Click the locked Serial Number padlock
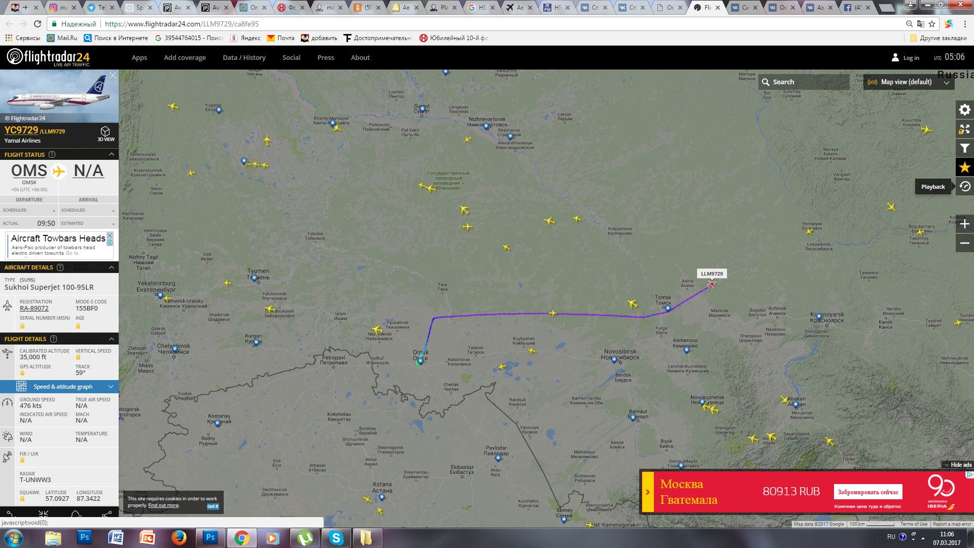Viewport: 974px width, 548px height. coord(22,326)
